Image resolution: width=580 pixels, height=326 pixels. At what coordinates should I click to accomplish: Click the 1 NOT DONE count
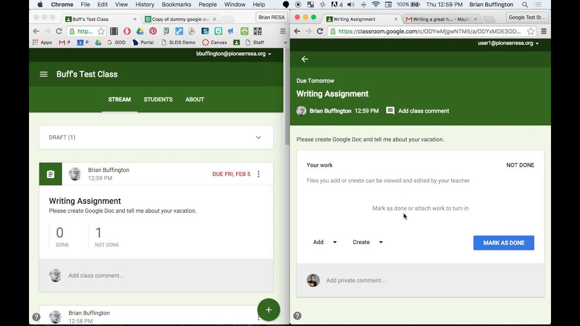107,237
